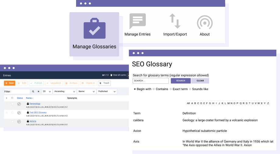Choose All in the alphabet filter
Viewport: 280px width, 154px height.
tap(188, 103)
